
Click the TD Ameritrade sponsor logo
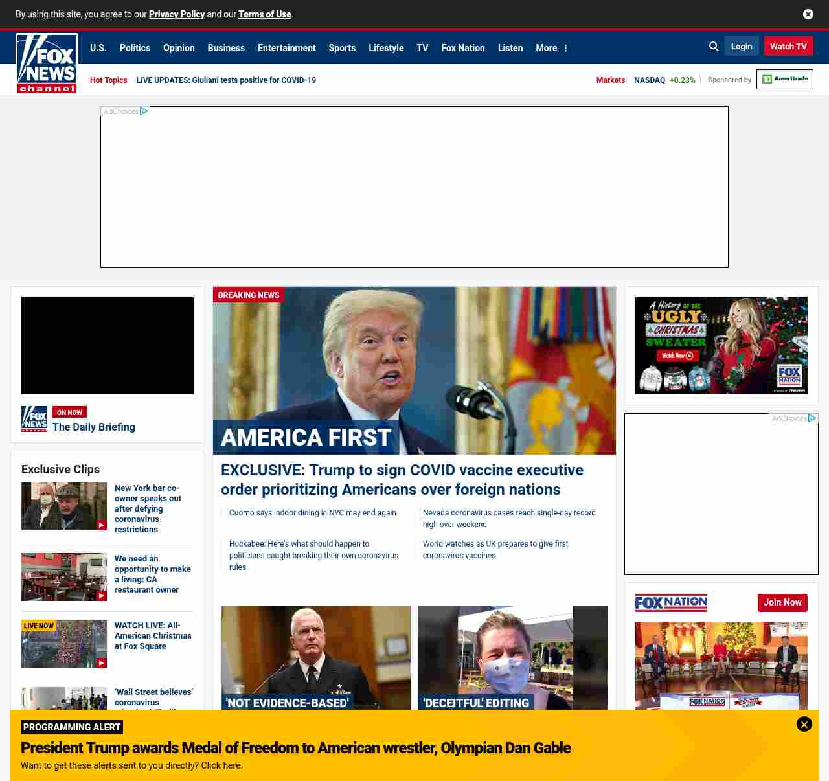[x=784, y=79]
